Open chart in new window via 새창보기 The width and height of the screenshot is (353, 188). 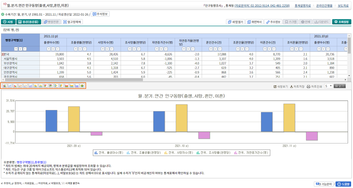281,87
